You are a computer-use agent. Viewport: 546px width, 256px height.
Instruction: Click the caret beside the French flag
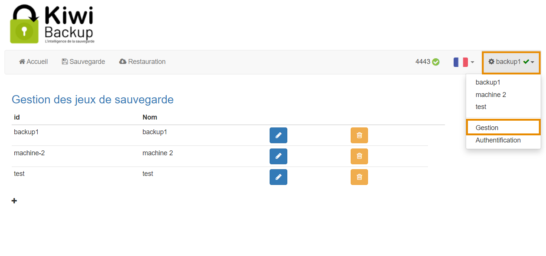[472, 62]
